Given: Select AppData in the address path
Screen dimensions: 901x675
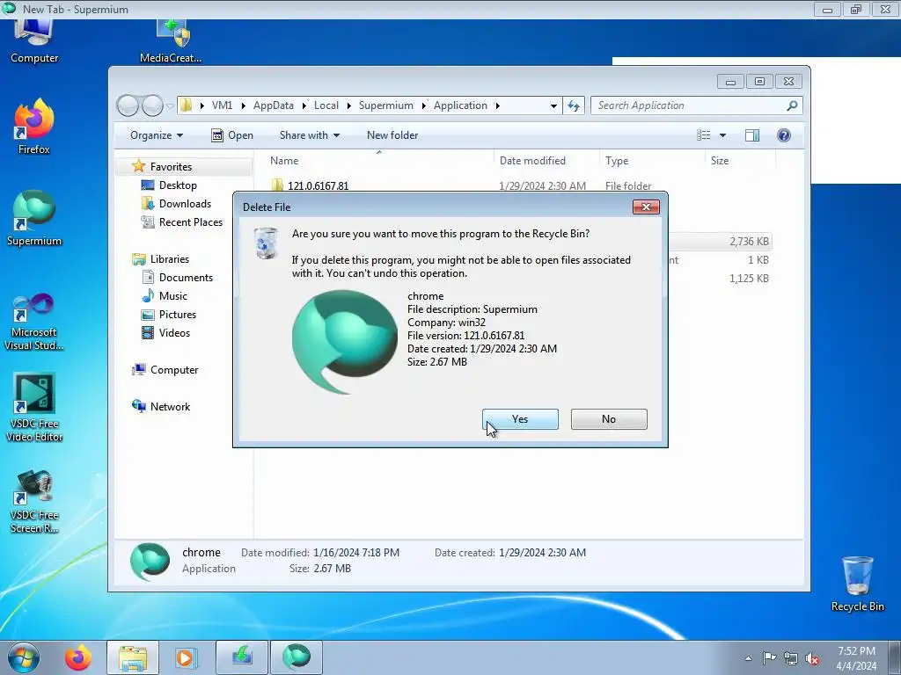Looking at the screenshot, I should coord(274,105).
